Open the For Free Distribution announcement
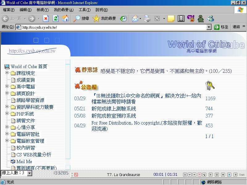Screen dimensions: 247x185 pos(147,126)
